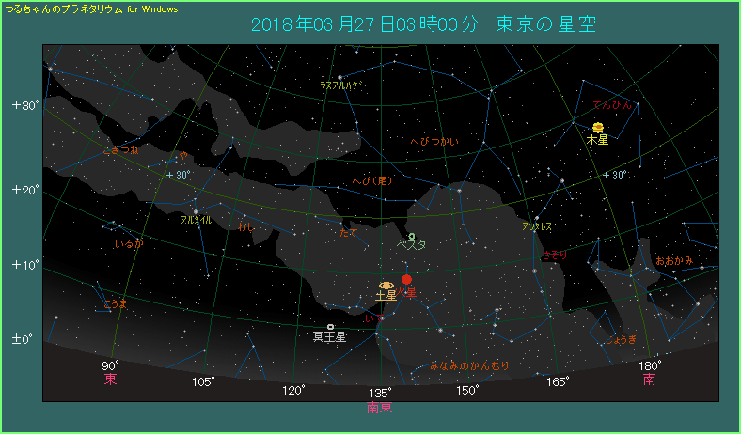Screen dimensions: 741x434
Task: Select the Ophiuchus (へびつかい) constellation label
Action: 434,142
